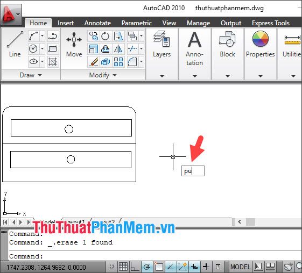Pick the Offset tool
This screenshot has height=273, width=302.
pyautogui.click(x=105, y=49)
